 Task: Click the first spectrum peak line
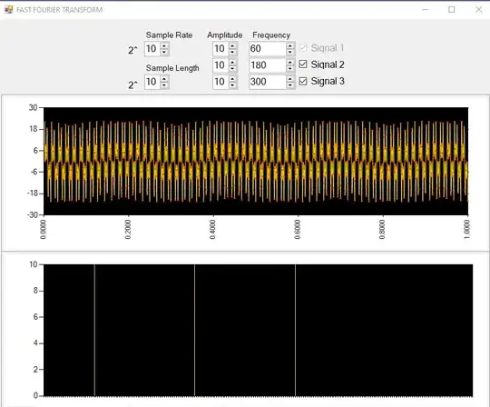click(x=94, y=330)
